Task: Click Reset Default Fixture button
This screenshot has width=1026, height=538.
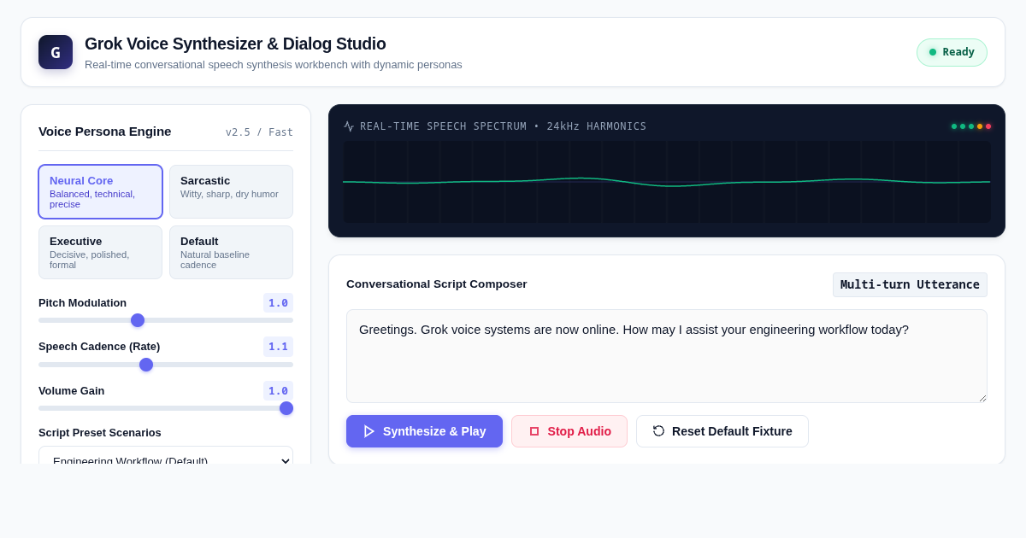Action: [722, 431]
